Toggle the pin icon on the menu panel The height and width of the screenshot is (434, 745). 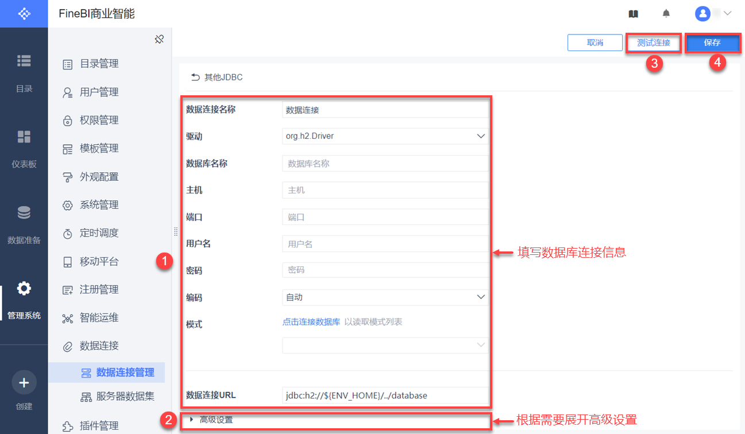[160, 39]
